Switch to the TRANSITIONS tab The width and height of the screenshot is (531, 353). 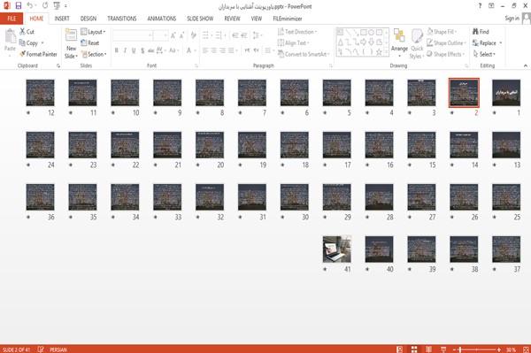point(122,19)
